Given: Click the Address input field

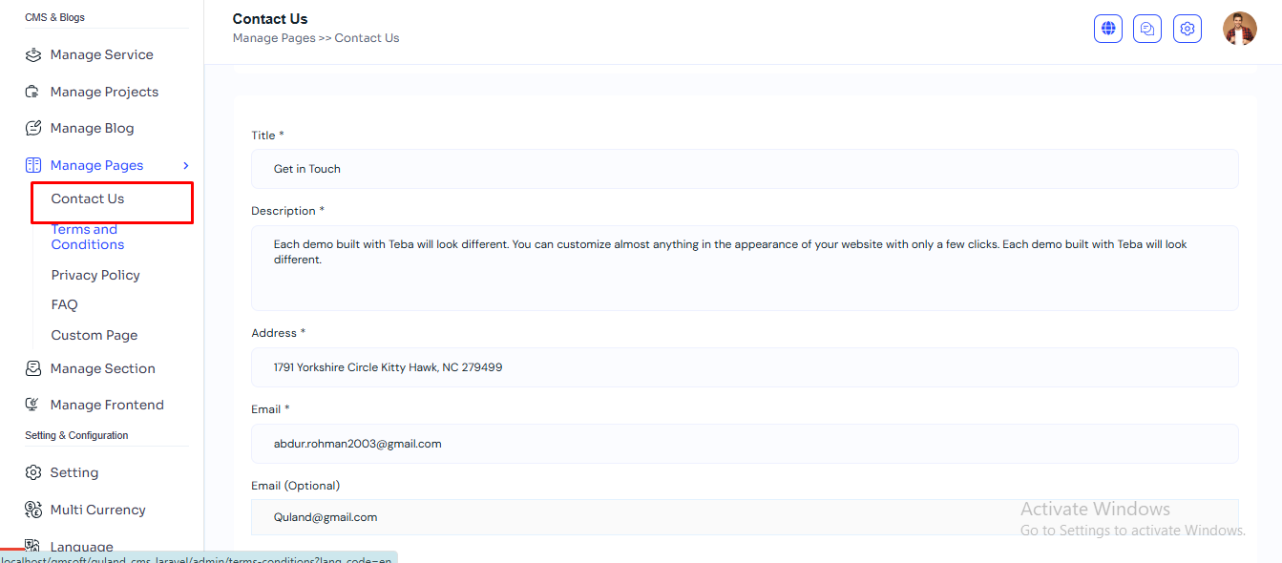Looking at the screenshot, I should point(745,367).
